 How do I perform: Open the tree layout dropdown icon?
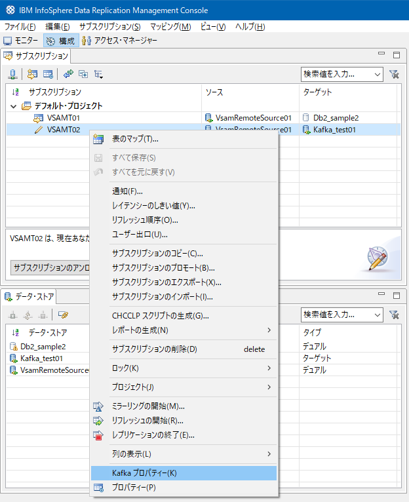tap(99, 74)
